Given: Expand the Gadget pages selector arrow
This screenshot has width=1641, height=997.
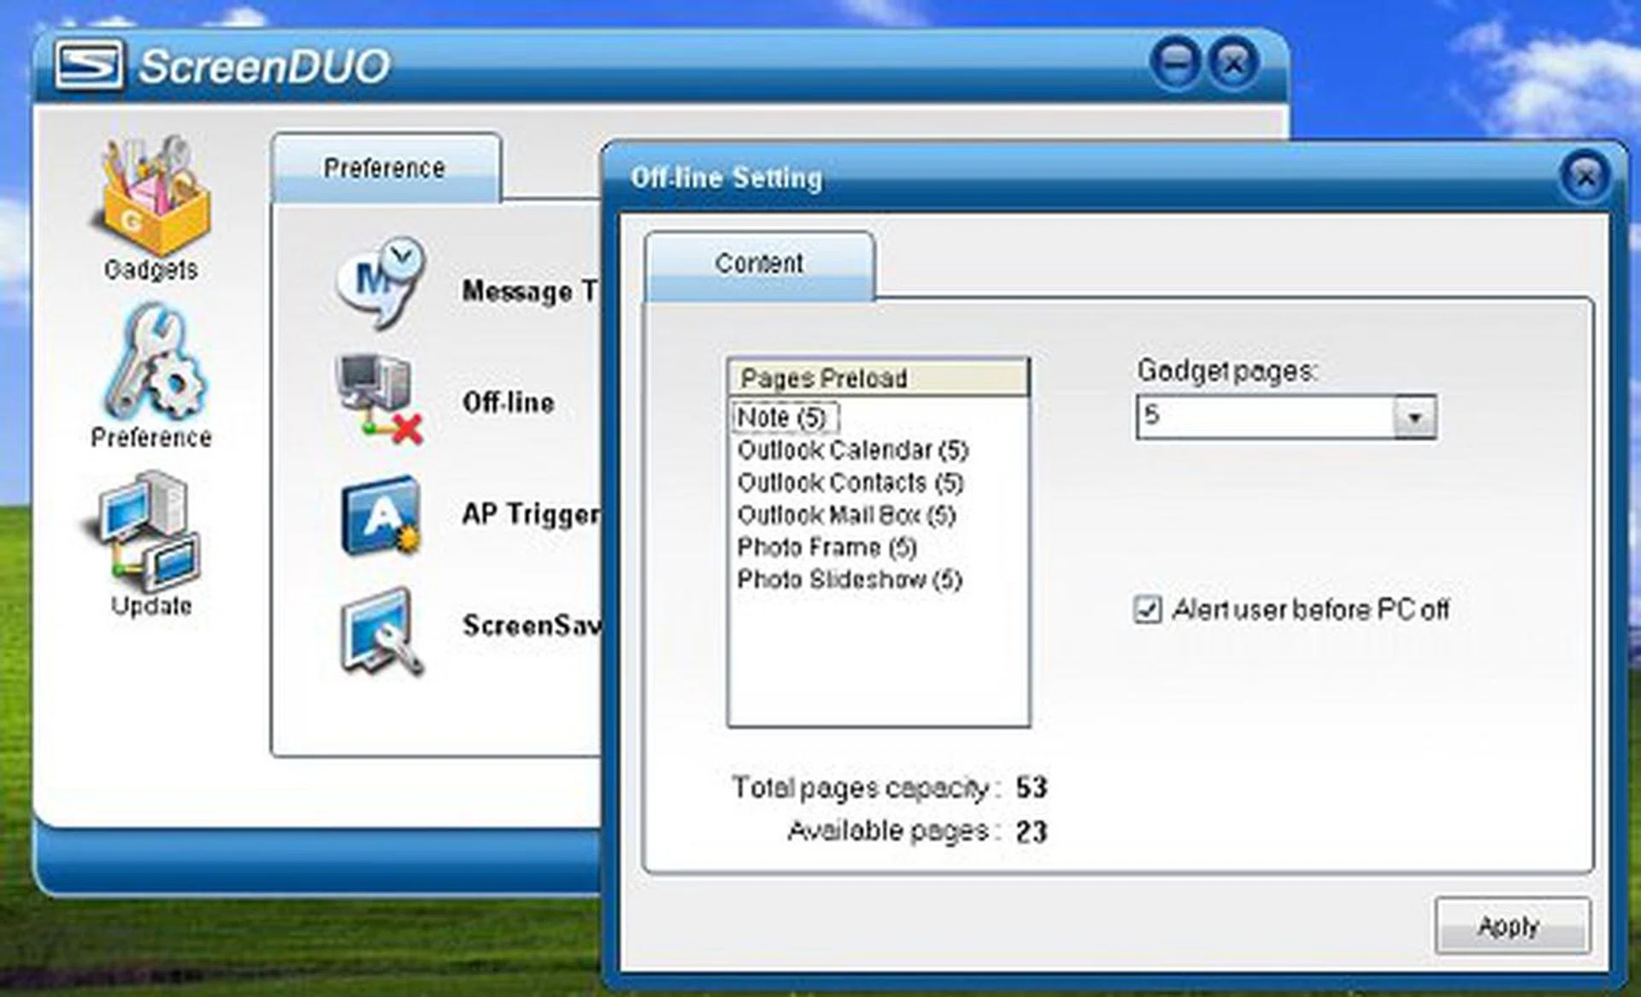Looking at the screenshot, I should [1415, 418].
